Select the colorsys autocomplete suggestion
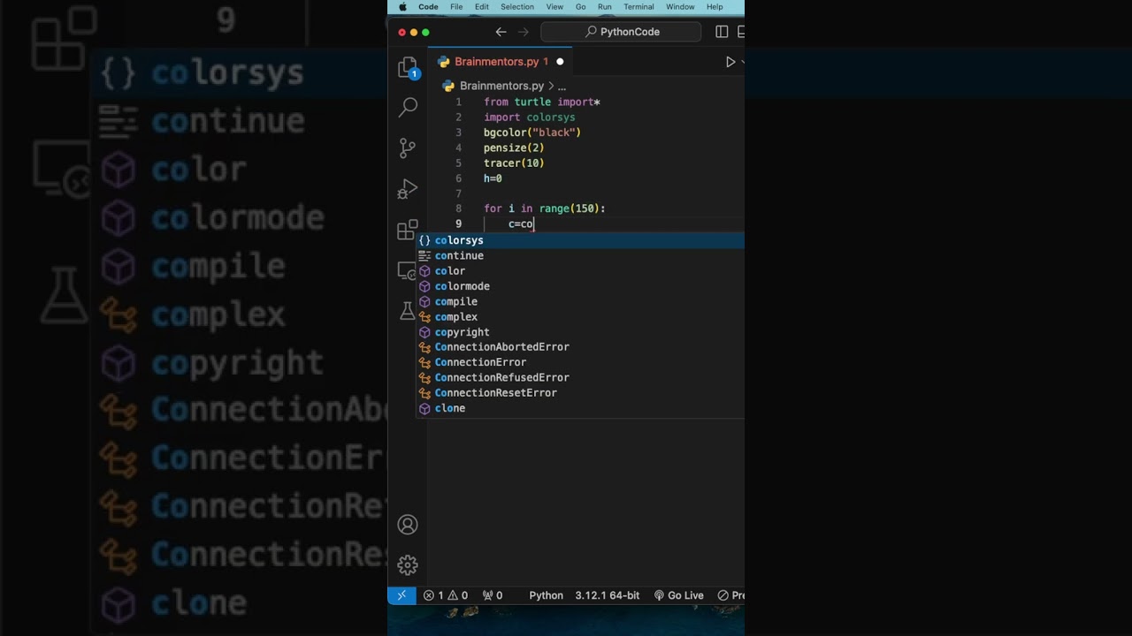This screenshot has height=636, width=1132. 580,240
